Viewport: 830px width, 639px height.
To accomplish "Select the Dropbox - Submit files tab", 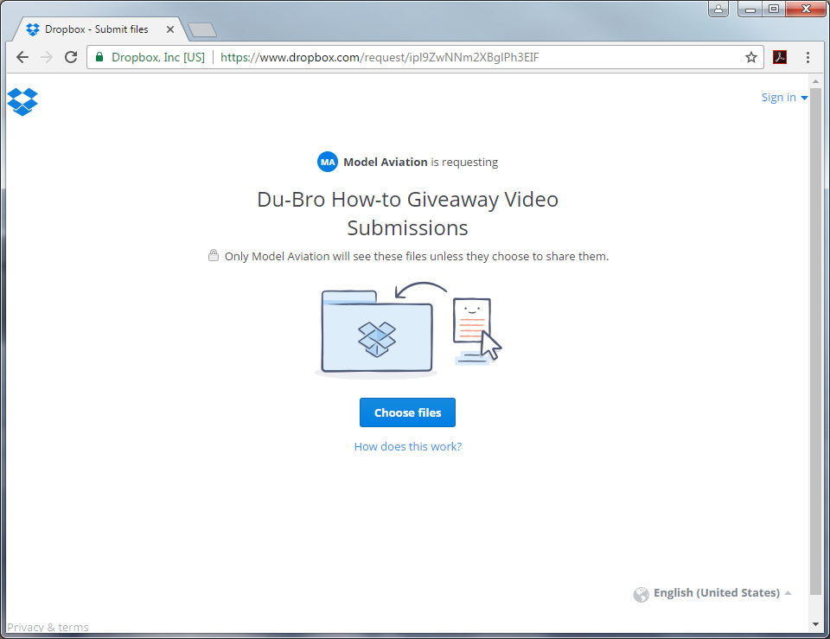I will 95,29.
